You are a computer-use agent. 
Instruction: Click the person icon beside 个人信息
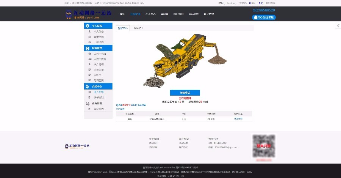tap(89, 32)
